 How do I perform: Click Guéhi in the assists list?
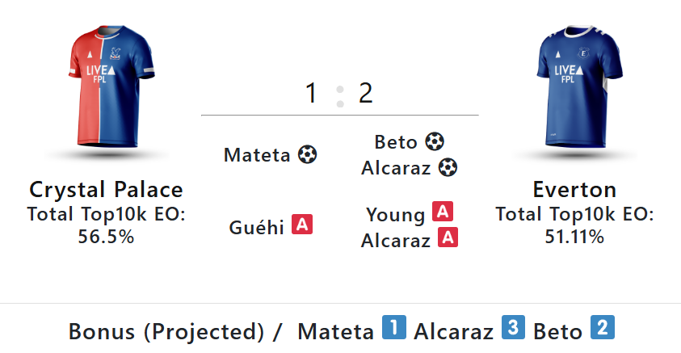point(256,227)
